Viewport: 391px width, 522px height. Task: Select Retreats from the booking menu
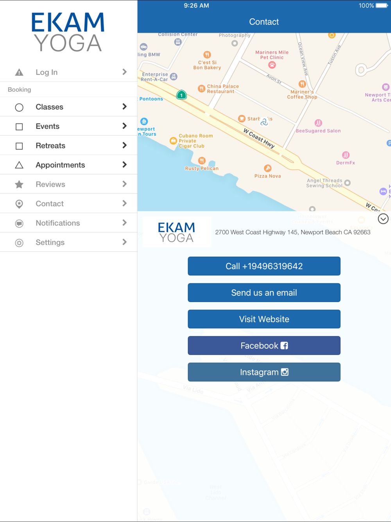point(68,146)
